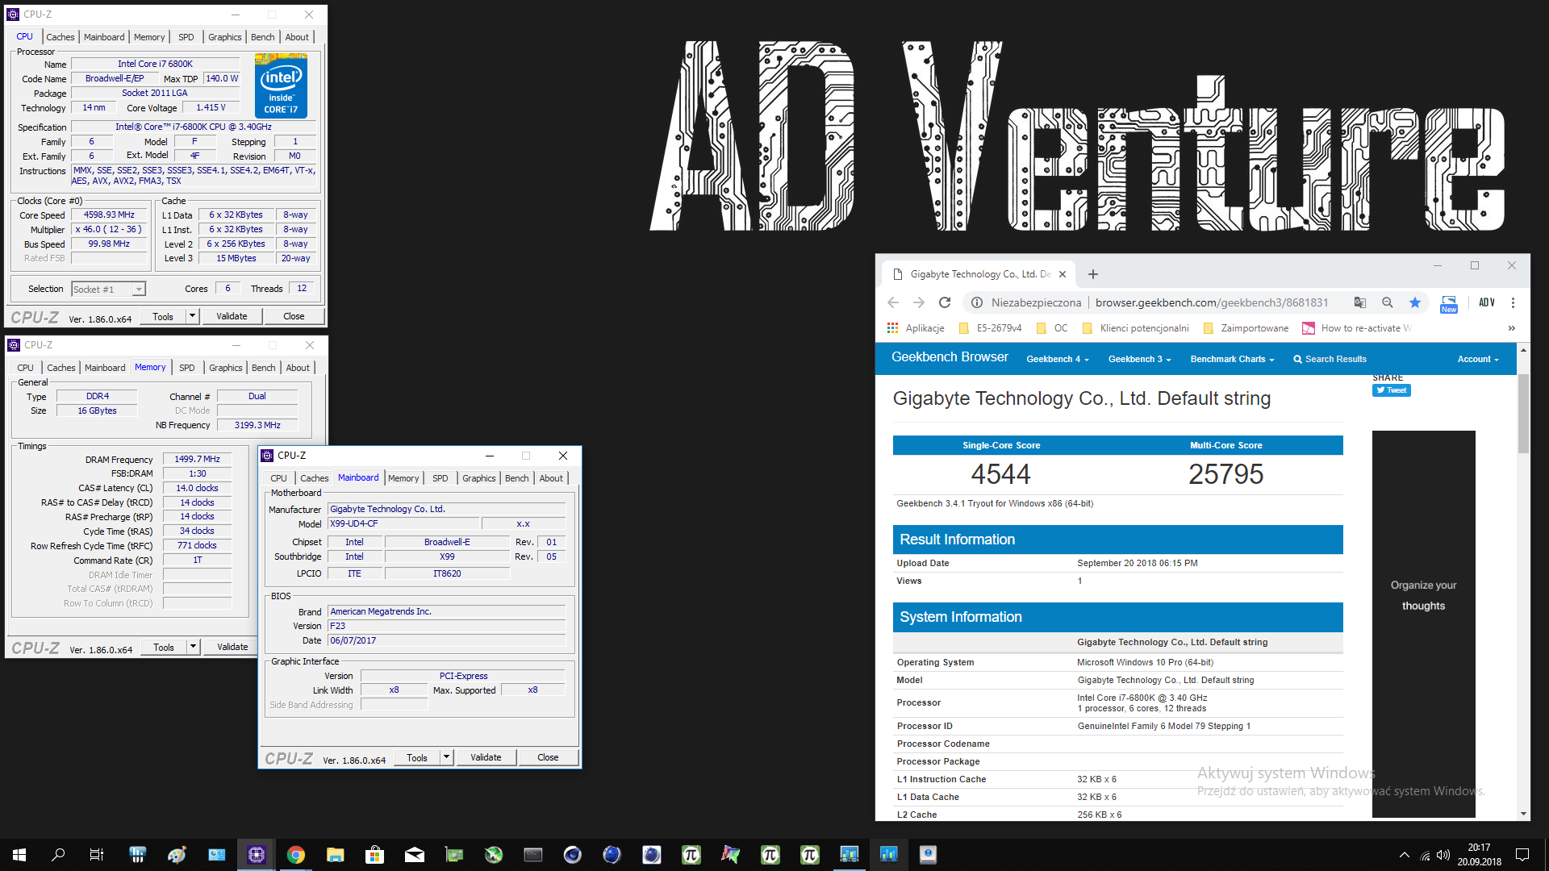The height and width of the screenshot is (871, 1549).
Task: Open the Windows Start menu
Action: click(19, 855)
